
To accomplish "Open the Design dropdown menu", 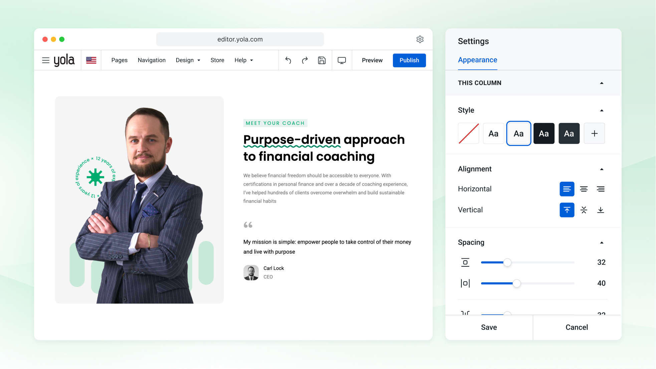I will pos(188,60).
